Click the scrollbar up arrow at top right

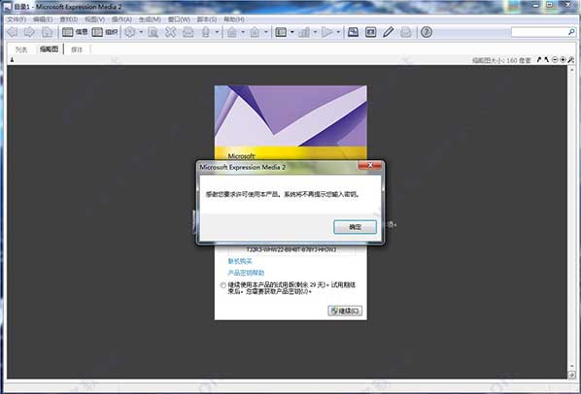(571, 69)
